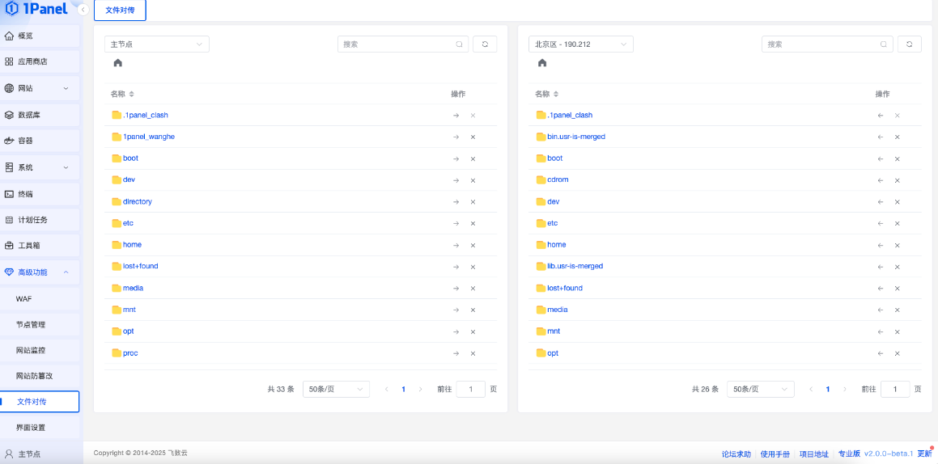Open the etc folder in left panel
The width and height of the screenshot is (938, 464).
coord(128,223)
